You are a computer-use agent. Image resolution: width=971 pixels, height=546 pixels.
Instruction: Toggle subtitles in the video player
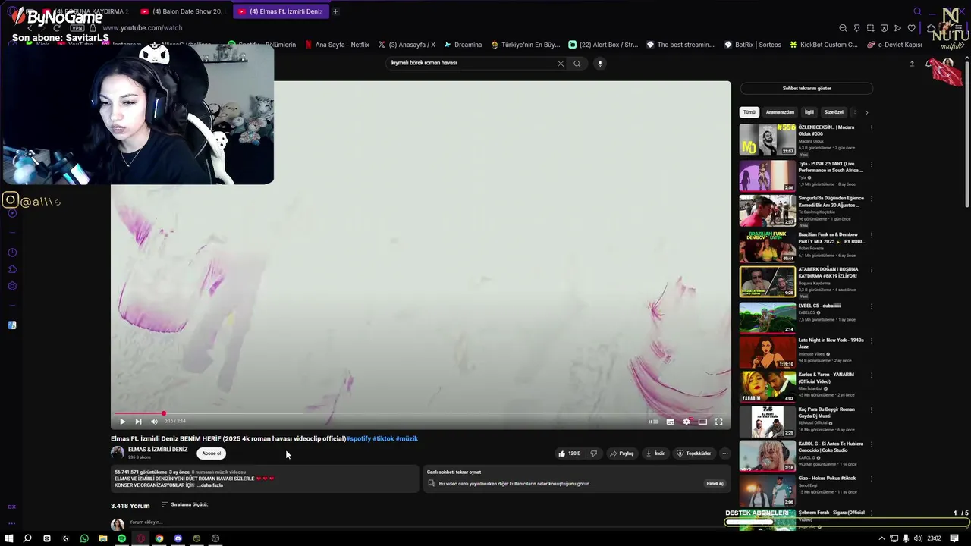670,422
